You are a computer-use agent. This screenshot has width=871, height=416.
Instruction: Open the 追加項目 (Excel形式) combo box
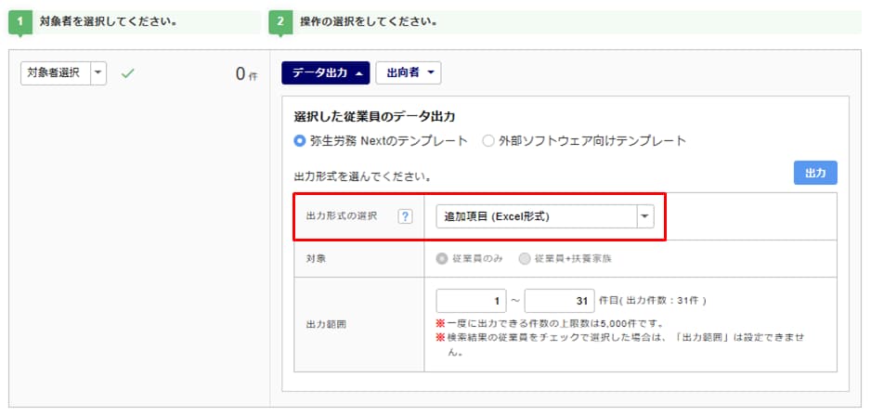pyautogui.click(x=535, y=216)
